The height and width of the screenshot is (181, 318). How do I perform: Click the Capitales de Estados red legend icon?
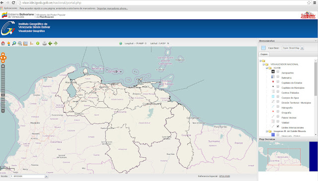[273, 81]
